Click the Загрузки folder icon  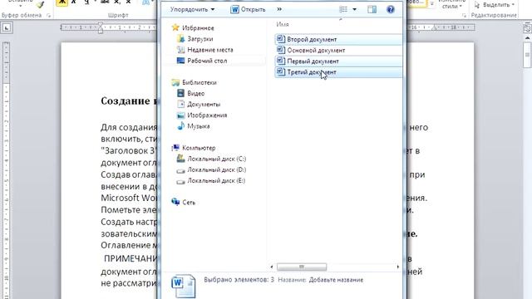181,39
